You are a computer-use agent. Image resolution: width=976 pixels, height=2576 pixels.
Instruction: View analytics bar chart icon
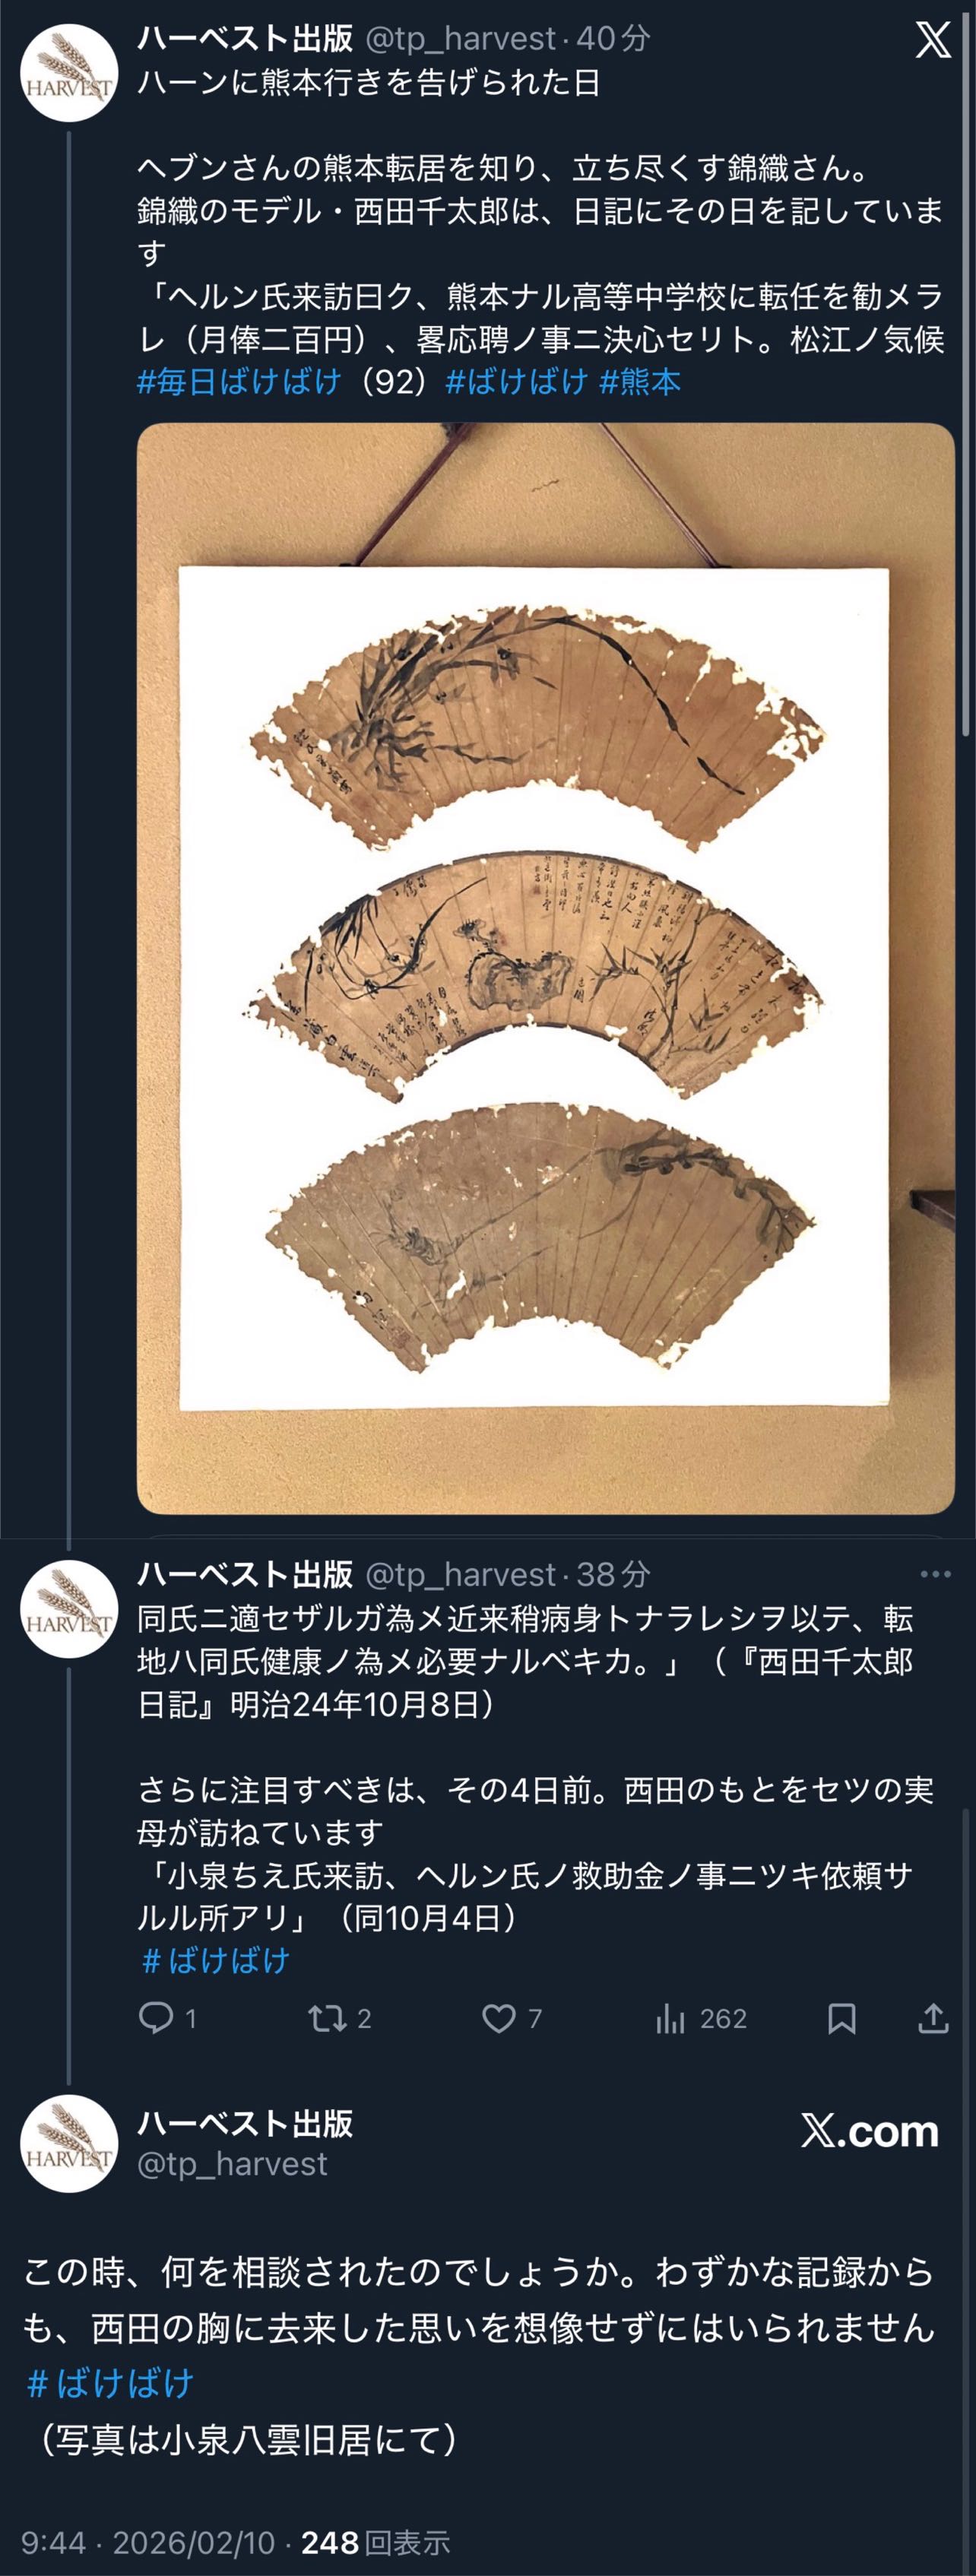click(x=669, y=2018)
